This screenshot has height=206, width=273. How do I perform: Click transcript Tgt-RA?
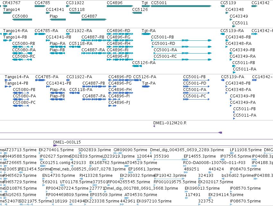[146, 34]
